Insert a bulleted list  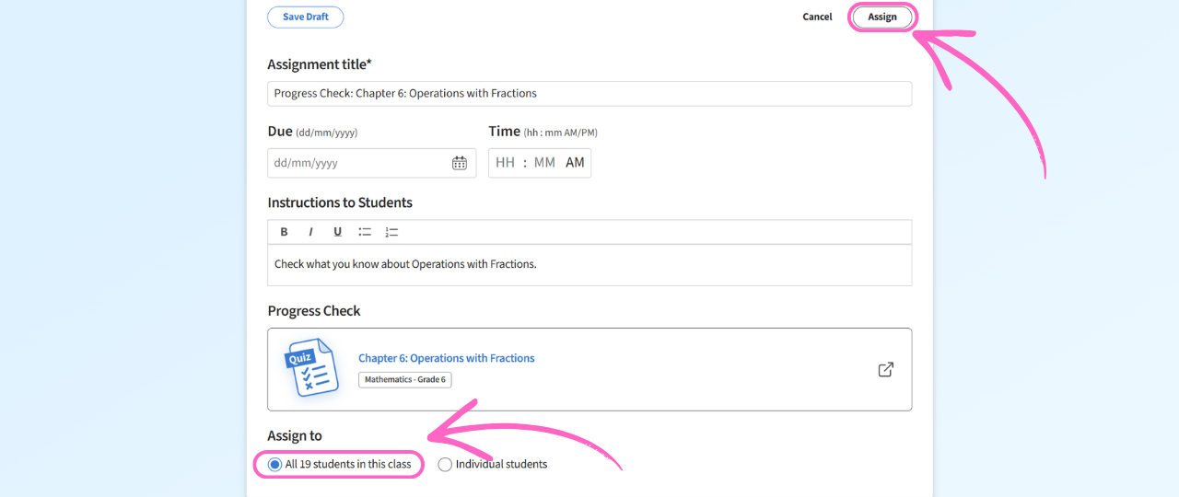[x=365, y=232]
